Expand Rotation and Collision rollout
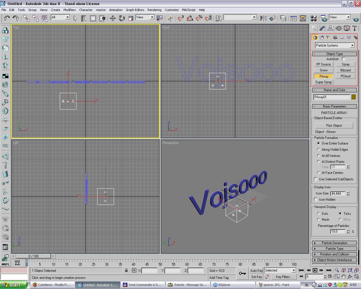 [334, 254]
